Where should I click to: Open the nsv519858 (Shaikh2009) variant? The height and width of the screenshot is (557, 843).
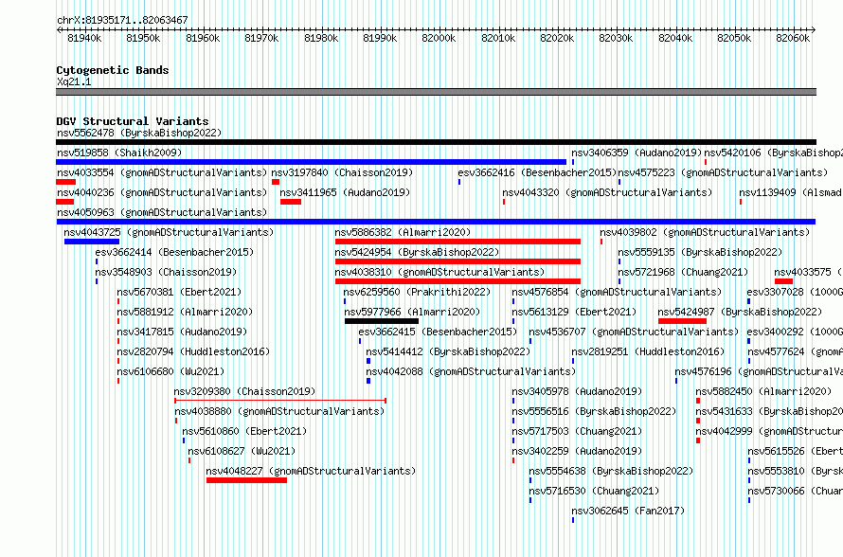119,153
